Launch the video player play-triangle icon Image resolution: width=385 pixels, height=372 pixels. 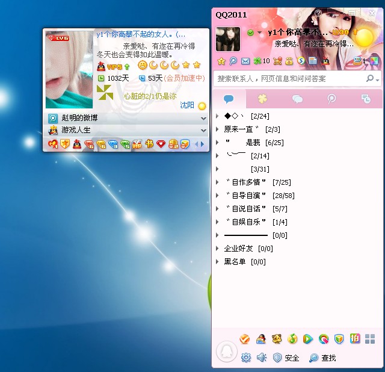pyautogui.click(x=308, y=339)
